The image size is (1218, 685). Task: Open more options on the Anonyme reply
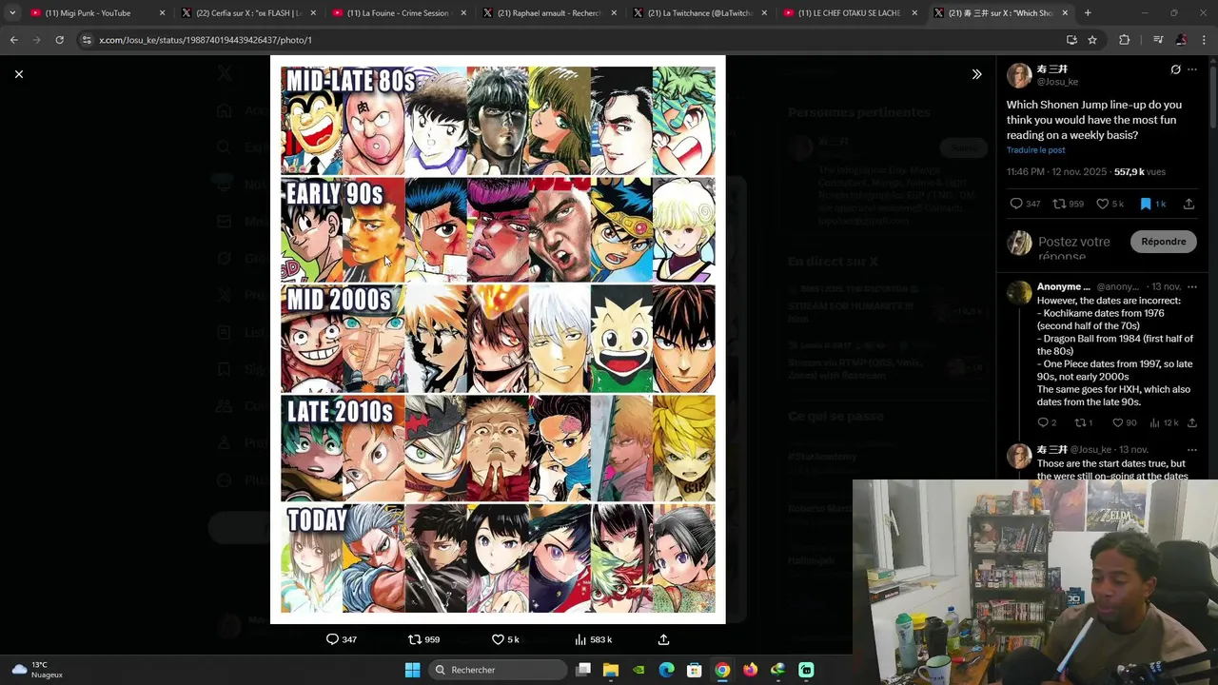(x=1192, y=286)
